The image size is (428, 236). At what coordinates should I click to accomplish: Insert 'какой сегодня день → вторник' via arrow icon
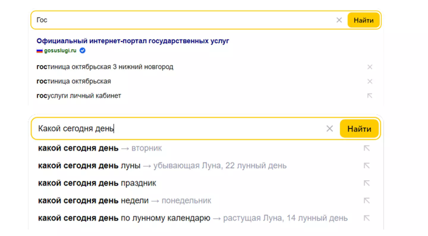(x=367, y=148)
